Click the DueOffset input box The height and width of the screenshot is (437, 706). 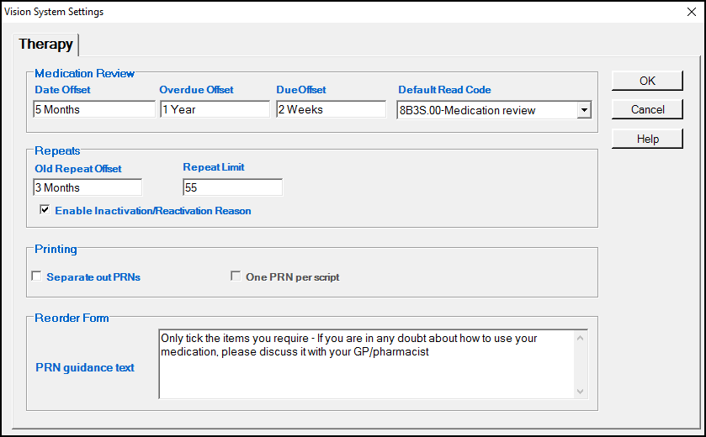click(330, 109)
